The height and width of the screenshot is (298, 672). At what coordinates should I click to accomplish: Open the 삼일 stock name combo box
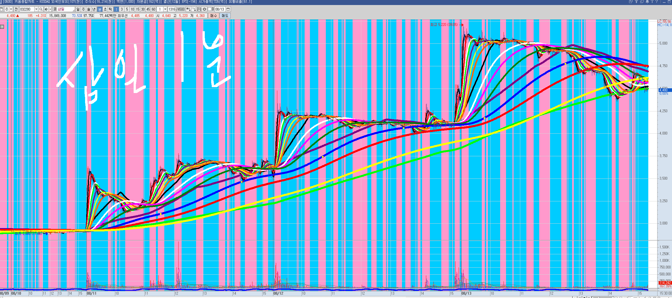(64, 9)
